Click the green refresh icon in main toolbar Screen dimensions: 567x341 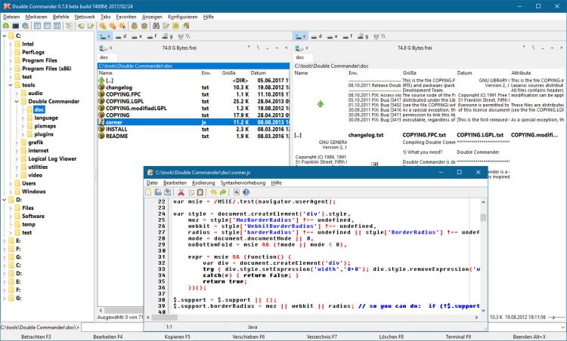pyautogui.click(x=6, y=26)
